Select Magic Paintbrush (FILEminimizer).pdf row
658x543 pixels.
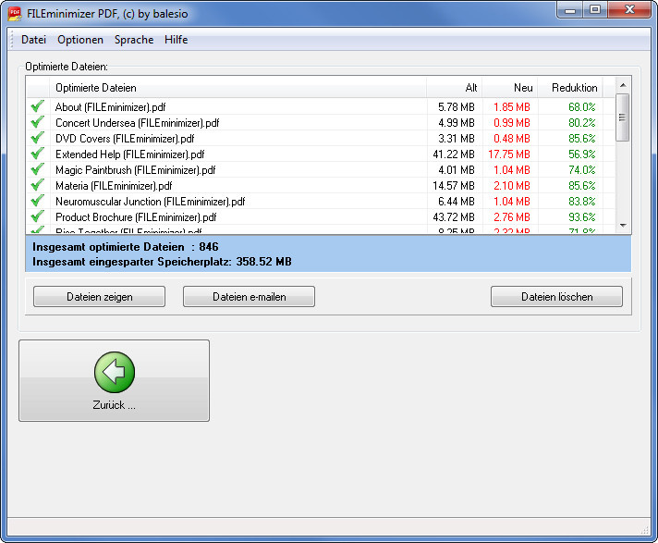[321, 169]
